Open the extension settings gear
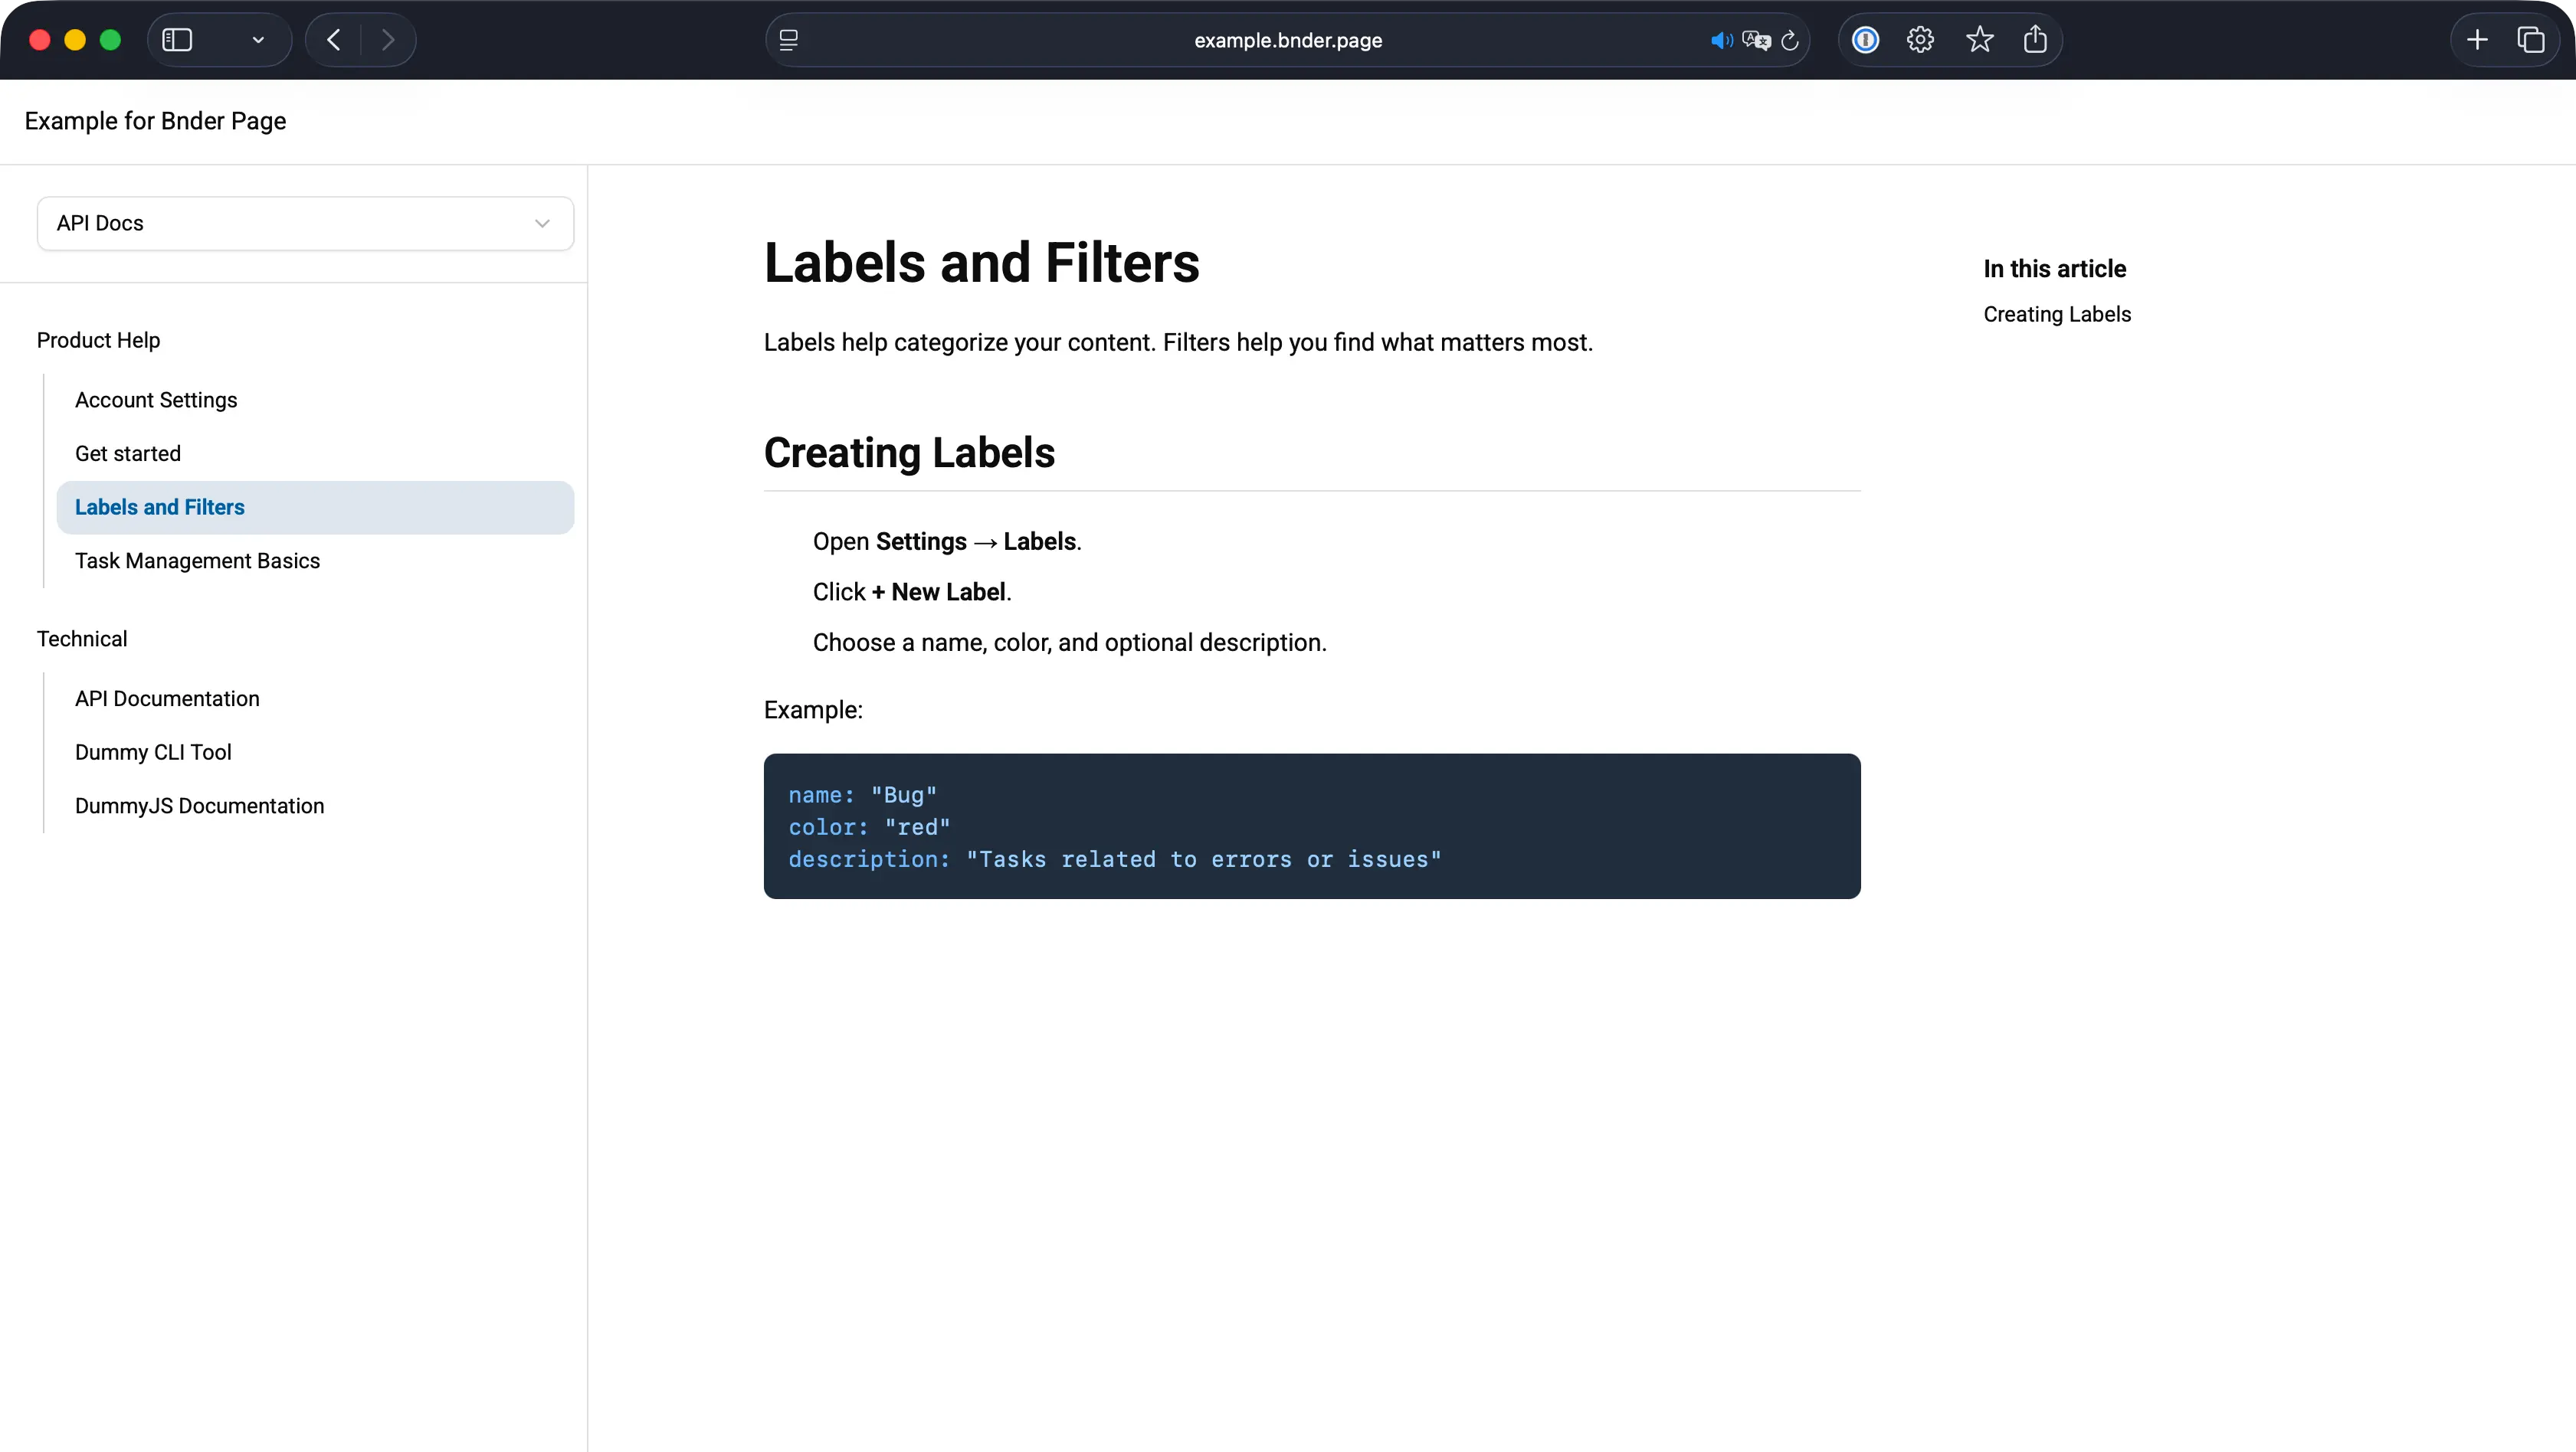This screenshot has height=1452, width=2576. click(1920, 40)
